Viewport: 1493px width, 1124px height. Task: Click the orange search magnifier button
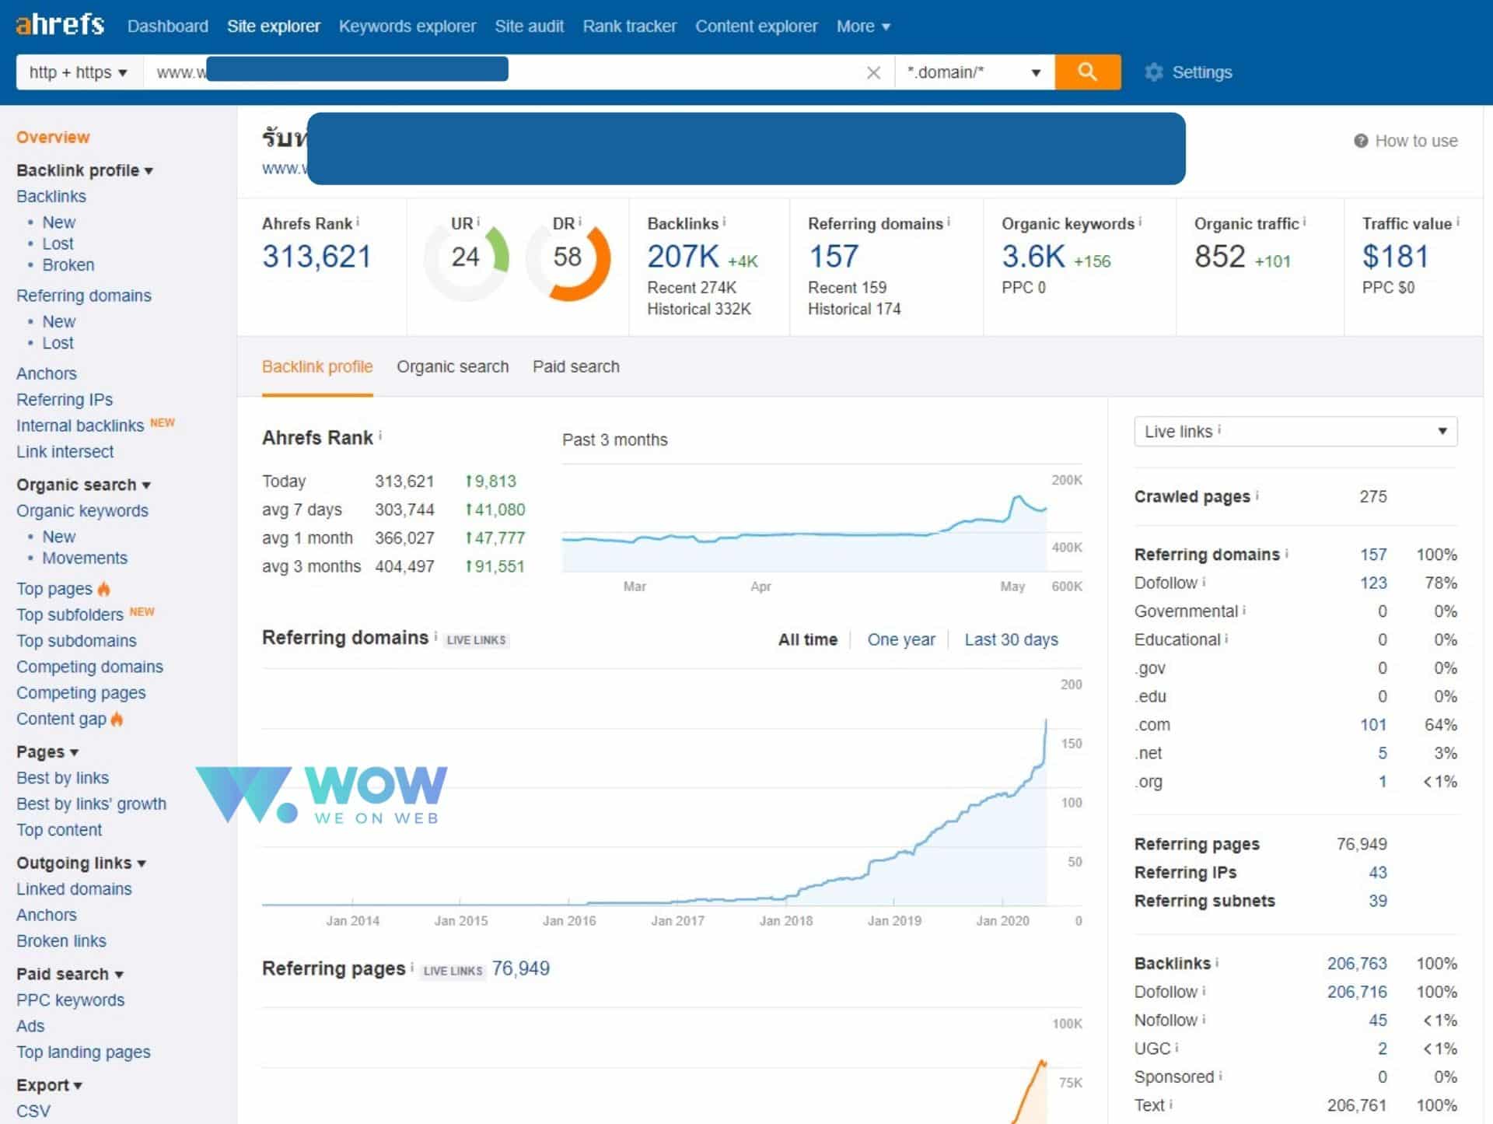pos(1087,72)
